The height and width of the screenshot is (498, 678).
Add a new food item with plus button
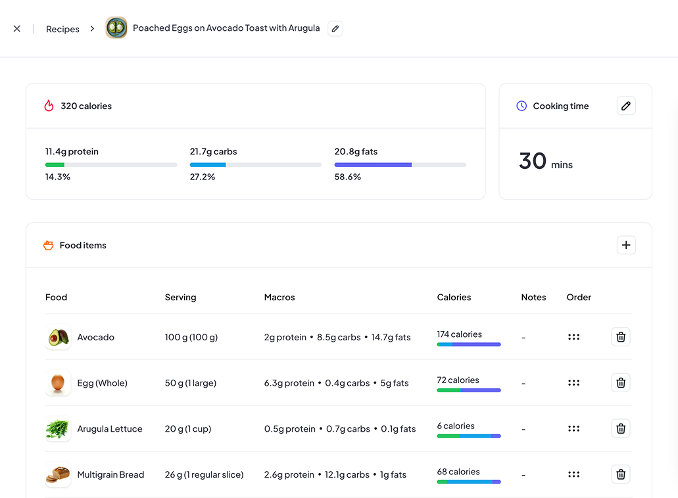point(626,245)
